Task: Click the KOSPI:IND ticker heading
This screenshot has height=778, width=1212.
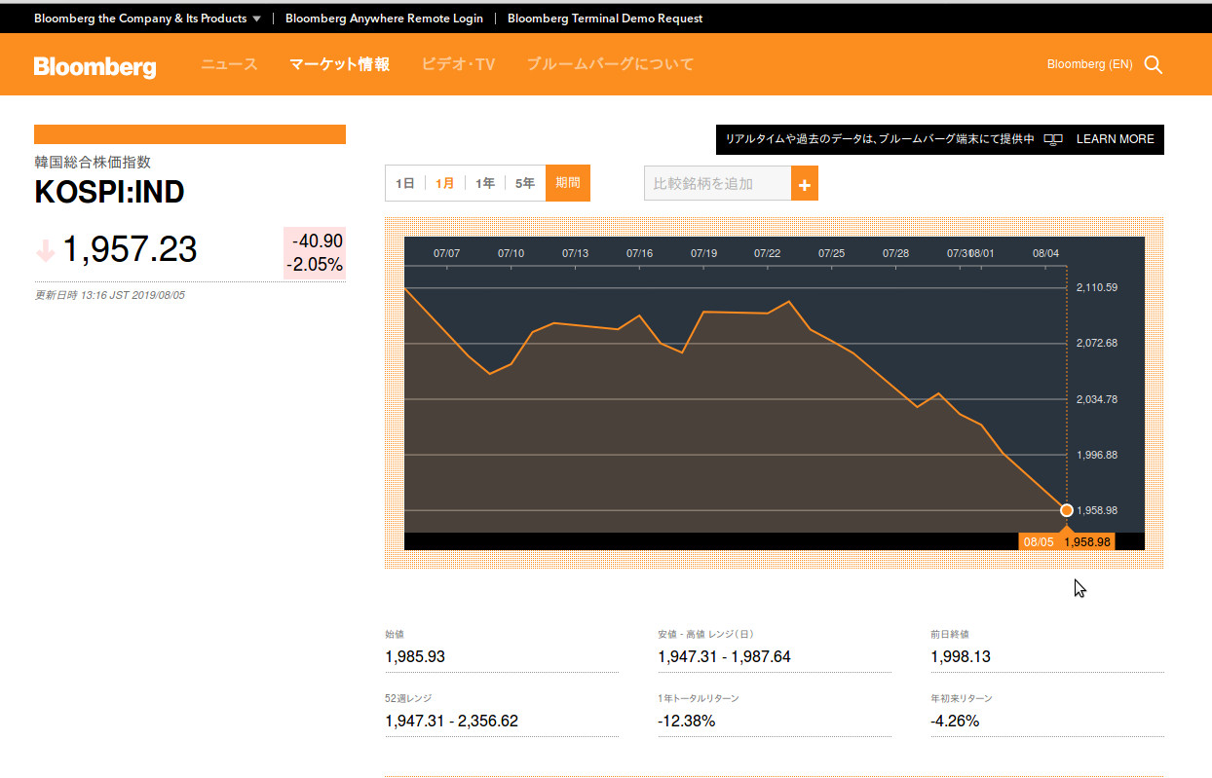Action: coord(109,193)
